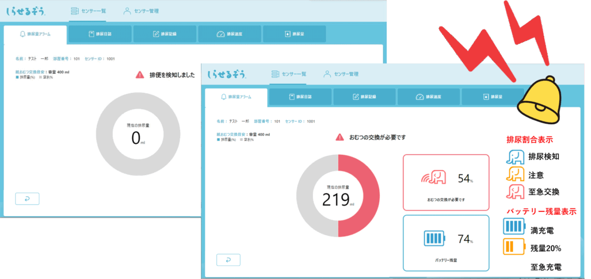
Task: Click blue elephant 排尿検知 legend icon
Action: pyautogui.click(x=515, y=157)
